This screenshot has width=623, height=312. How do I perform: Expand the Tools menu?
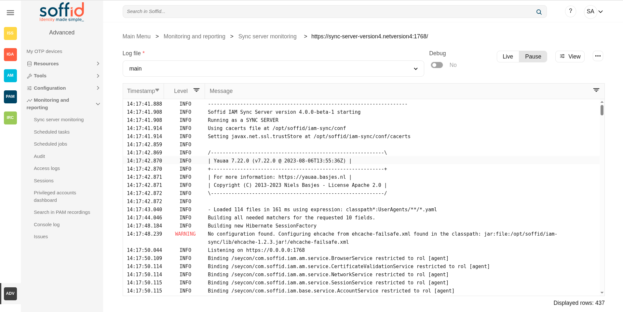tap(63, 76)
